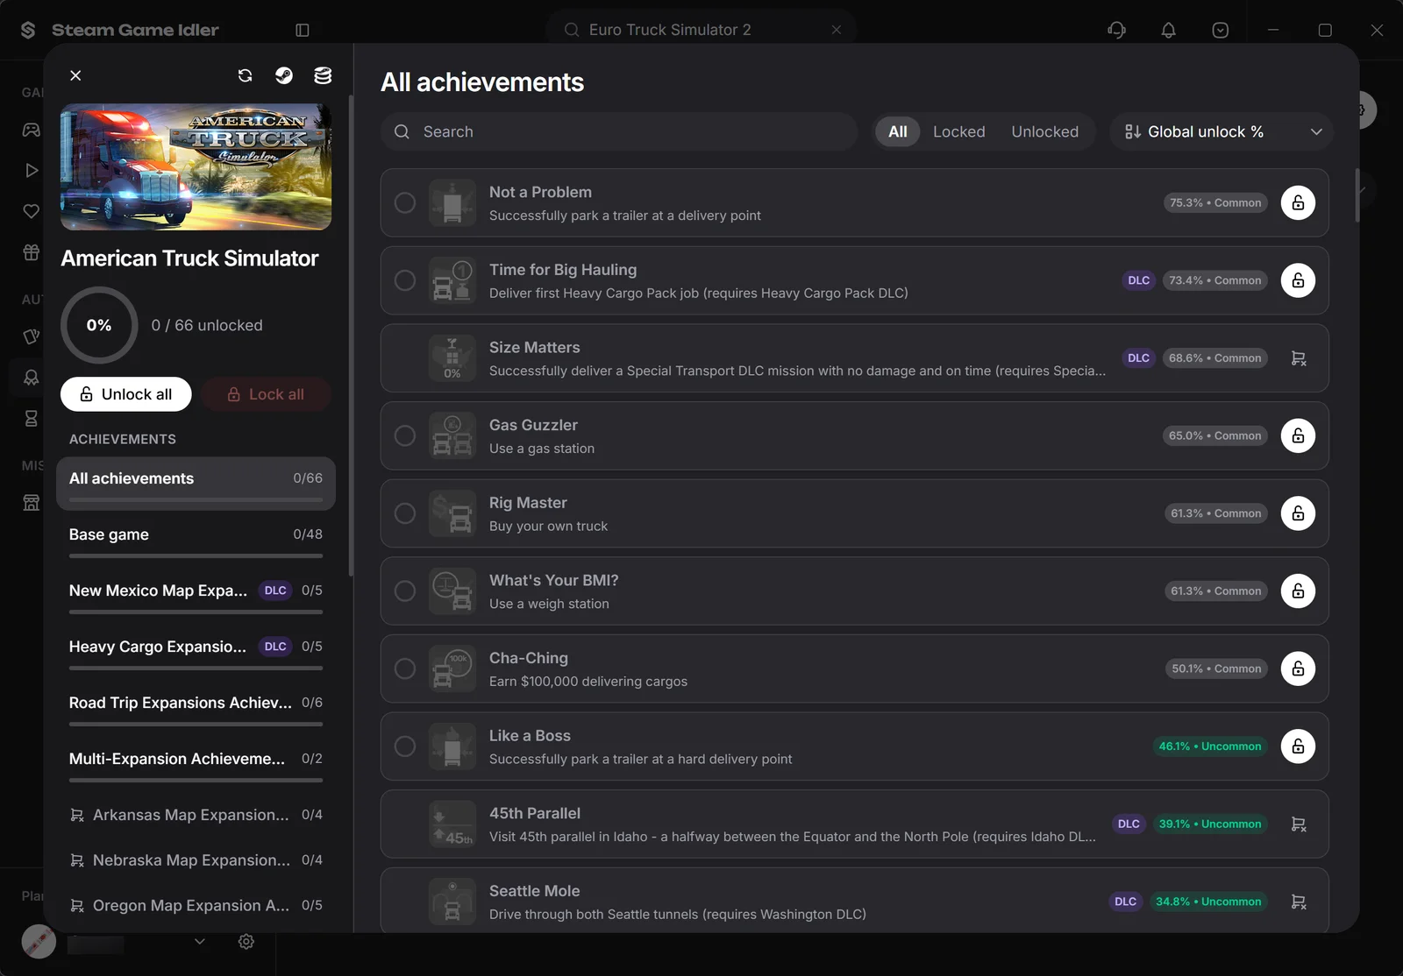
Task: Toggle the sidebar panel icon in title bar
Action: click(x=303, y=30)
